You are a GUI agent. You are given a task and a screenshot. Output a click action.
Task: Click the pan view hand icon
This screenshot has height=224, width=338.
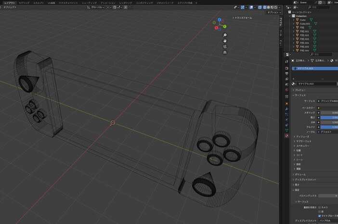point(225,41)
